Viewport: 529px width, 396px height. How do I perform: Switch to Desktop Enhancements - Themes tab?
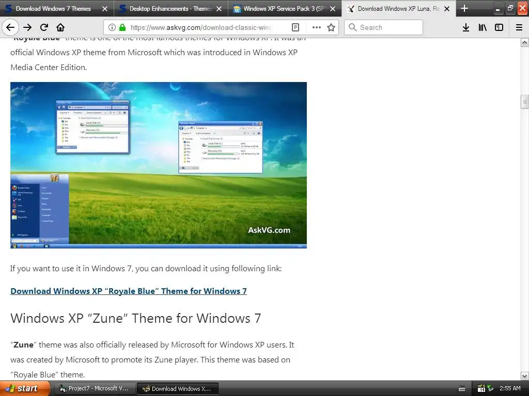click(x=170, y=9)
